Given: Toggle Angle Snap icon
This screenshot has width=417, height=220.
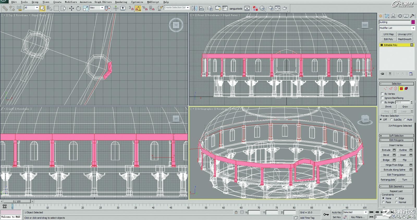Looking at the screenshot, I should pyautogui.click(x=138, y=8).
